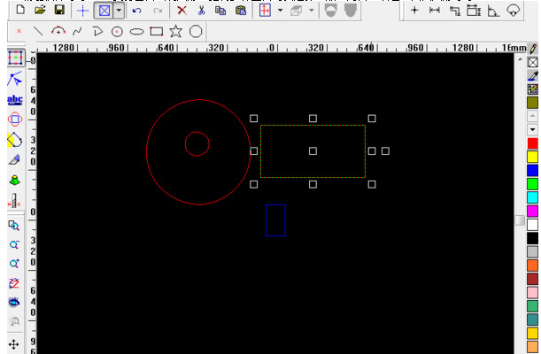This screenshot has width=541, height=354.
Task: Click the center handle of the selected rectangle
Action: tap(313, 151)
